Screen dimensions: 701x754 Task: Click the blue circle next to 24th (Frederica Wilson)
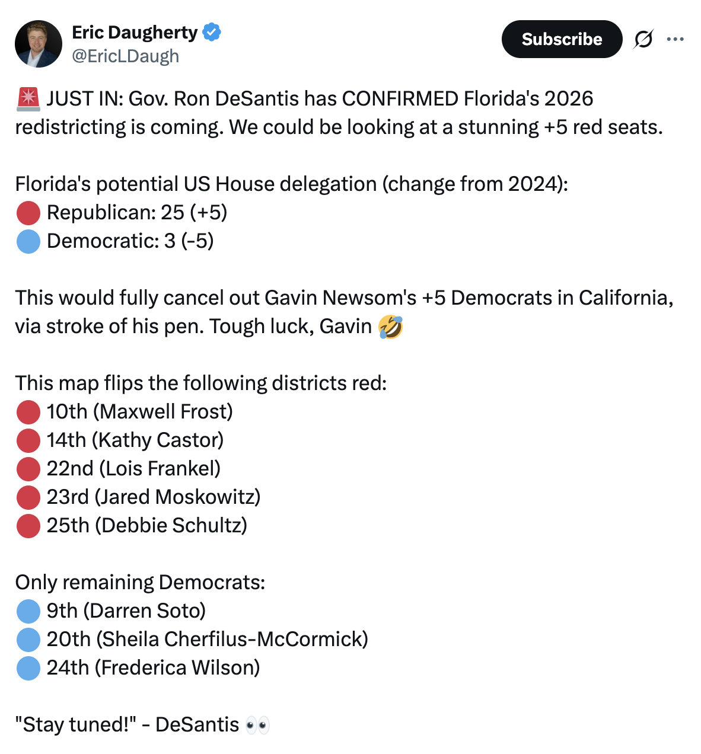tap(28, 668)
